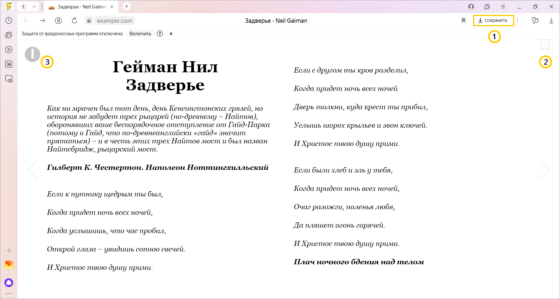The width and height of the screenshot is (560, 299).
Task: Click the сохранить button
Action: tap(493, 20)
